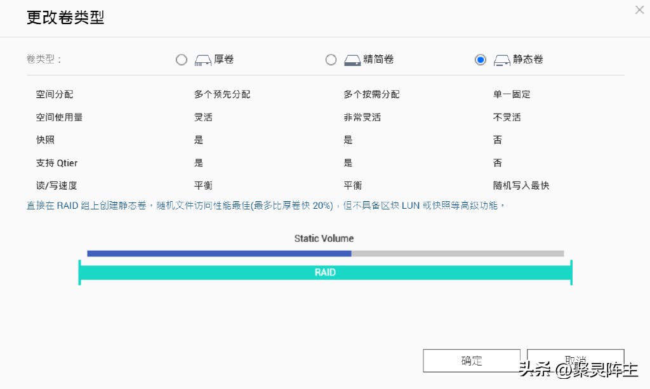Screen dimensions: 650x389
Task: Close the dialog with the X
Action: coord(639,10)
